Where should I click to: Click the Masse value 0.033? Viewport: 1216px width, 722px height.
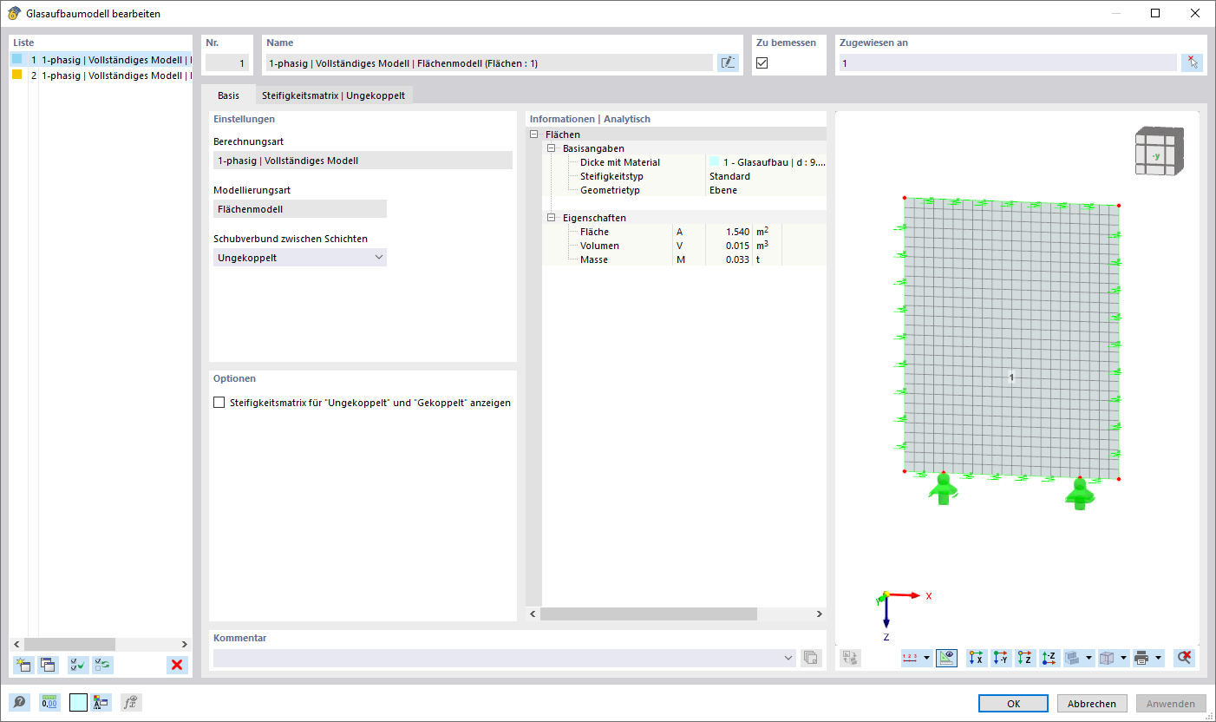point(737,259)
